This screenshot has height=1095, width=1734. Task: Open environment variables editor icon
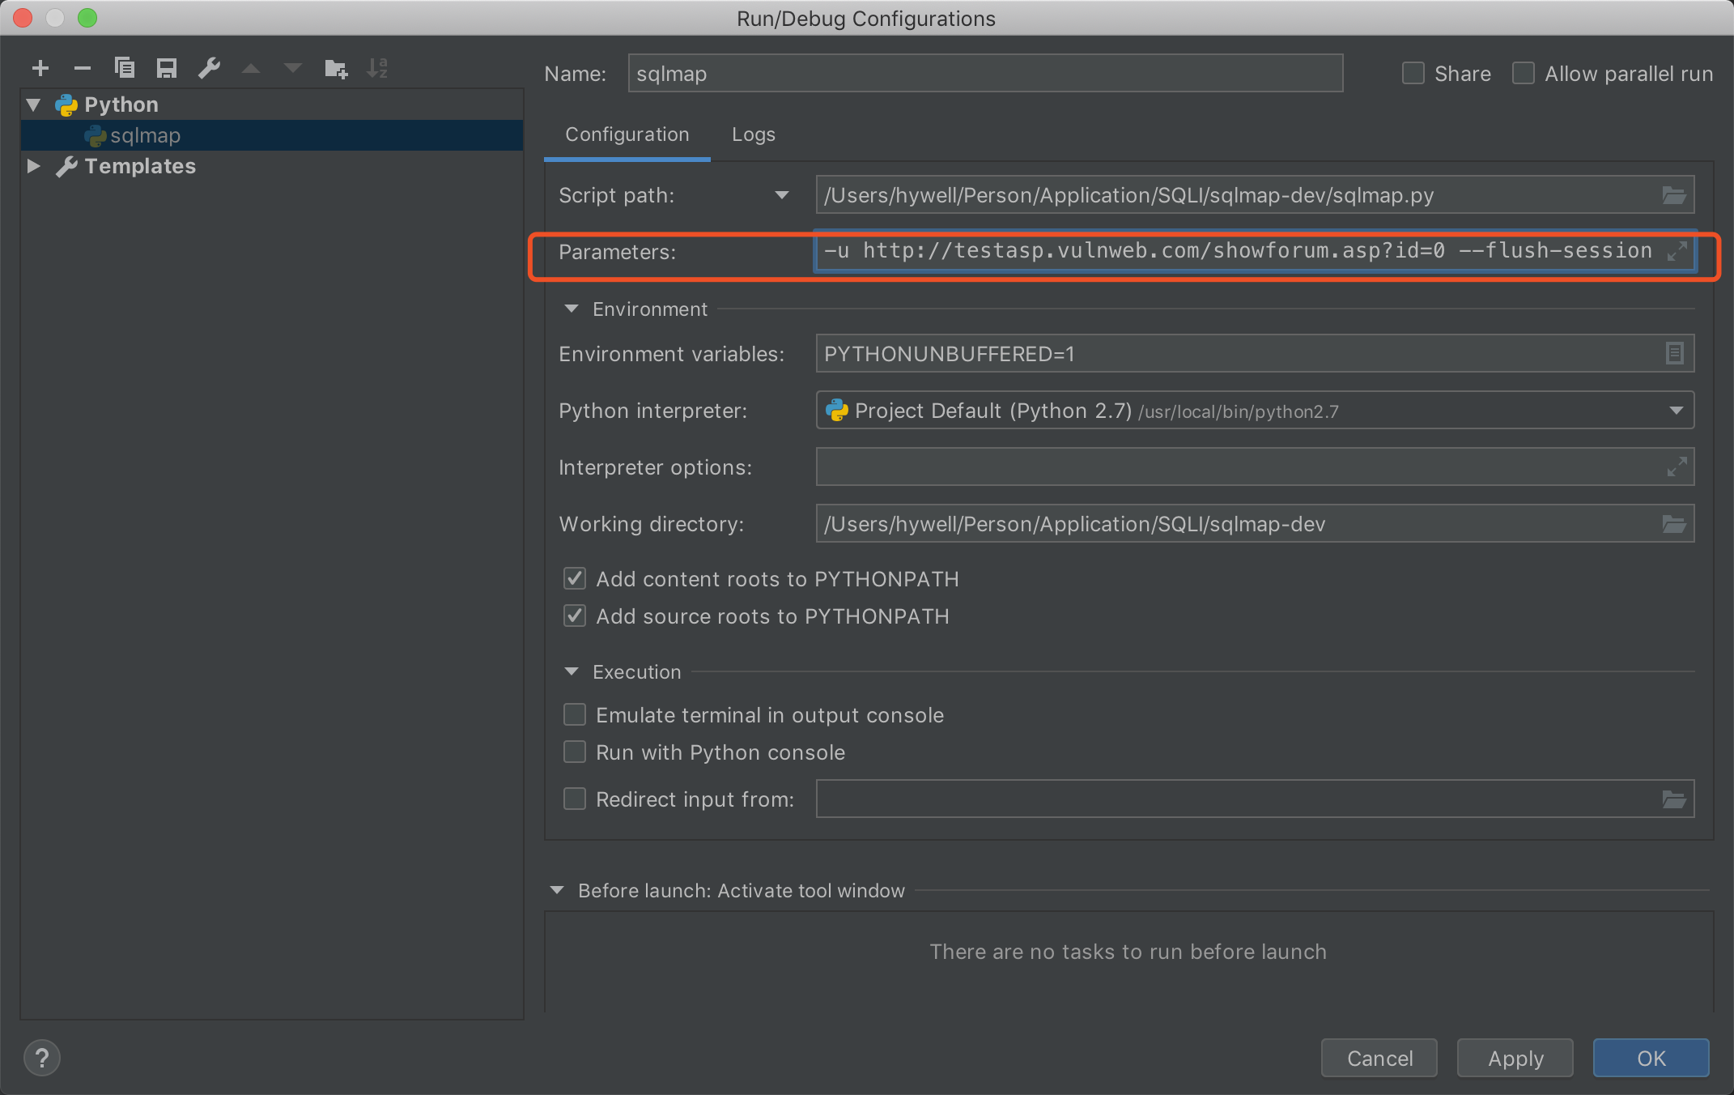click(1673, 353)
